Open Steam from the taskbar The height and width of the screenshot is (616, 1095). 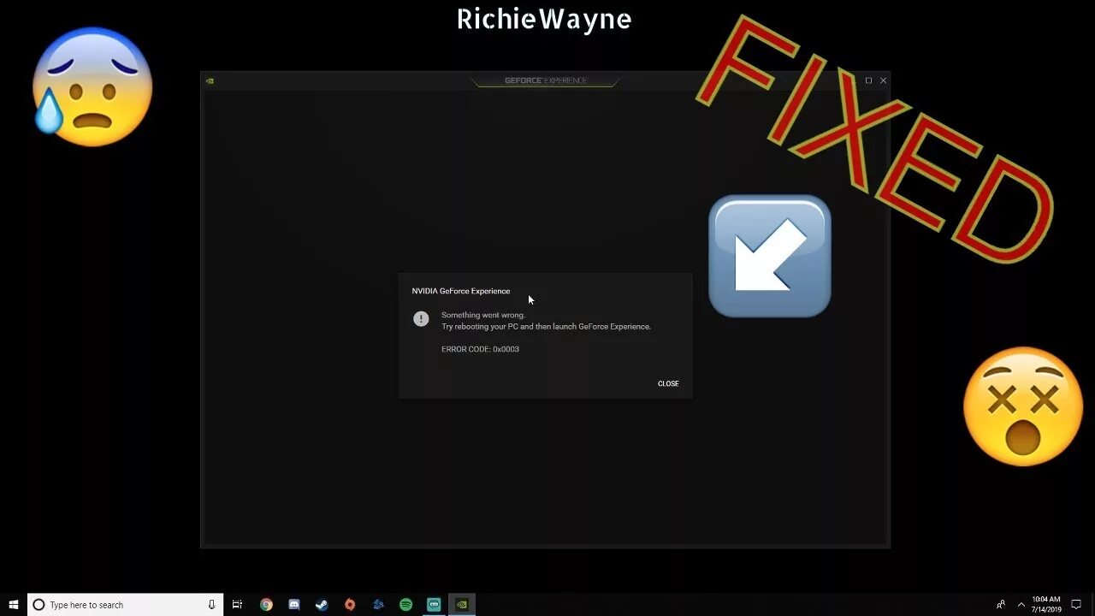[322, 605]
